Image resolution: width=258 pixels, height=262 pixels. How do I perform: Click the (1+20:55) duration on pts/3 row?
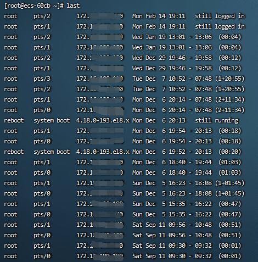(230, 79)
